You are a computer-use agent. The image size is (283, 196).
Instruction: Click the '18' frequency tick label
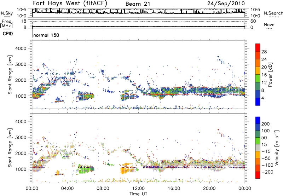(24, 21)
